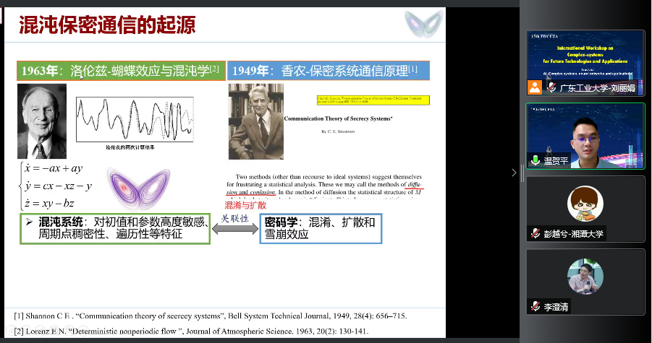
Task: Click 'By C. E. Shannon' author line
Action: pos(338,131)
